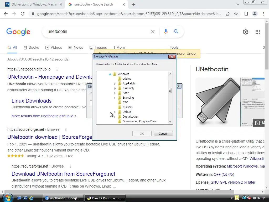Expand the AppPatch folder
Screen dimensions: 269x202
pyautogui.click(x=115, y=84)
